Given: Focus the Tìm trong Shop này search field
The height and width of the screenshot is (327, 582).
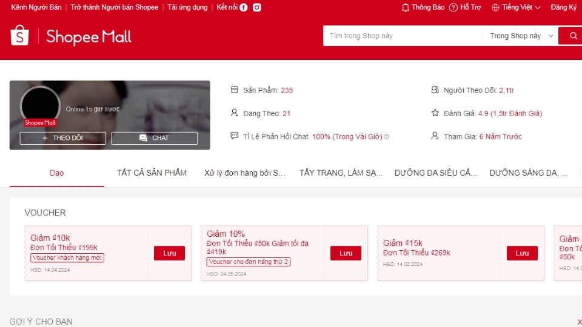Looking at the screenshot, I should click(403, 36).
